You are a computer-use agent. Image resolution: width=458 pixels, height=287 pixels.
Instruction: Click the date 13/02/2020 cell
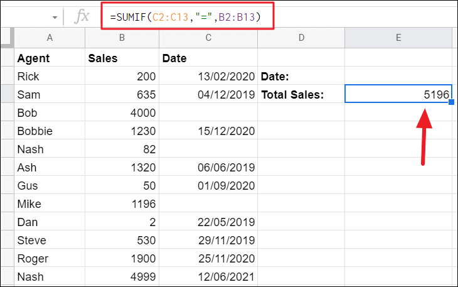point(208,77)
